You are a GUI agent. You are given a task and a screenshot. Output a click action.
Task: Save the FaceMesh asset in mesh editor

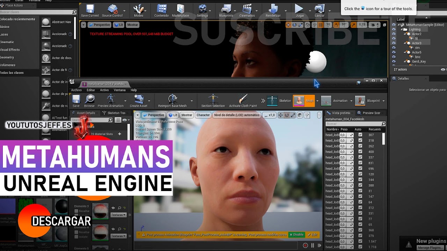click(x=76, y=101)
